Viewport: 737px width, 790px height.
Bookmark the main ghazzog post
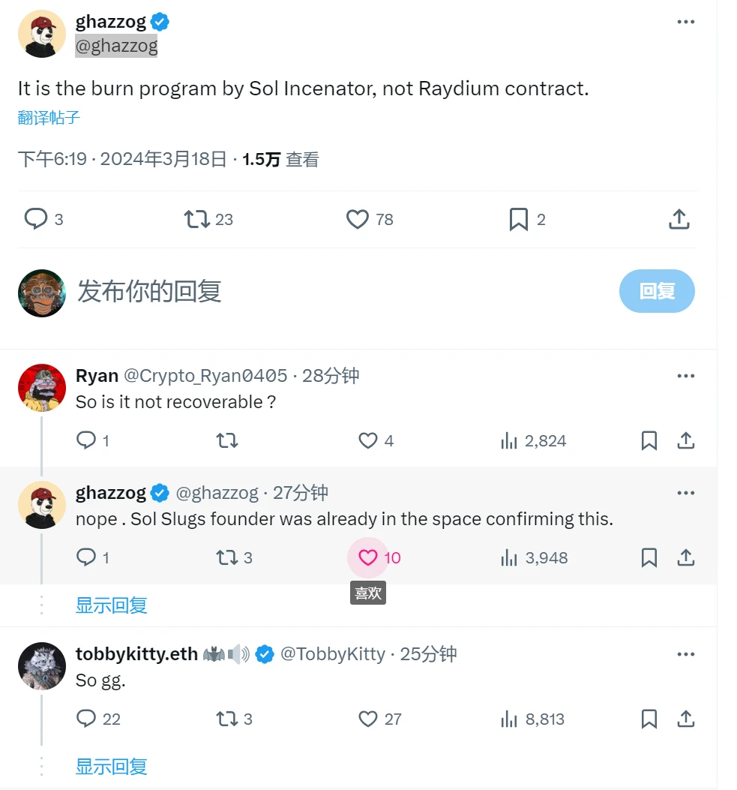pos(518,219)
